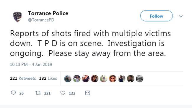View the 132 Likes list
The width and height of the screenshot is (192, 108).
(48, 78)
